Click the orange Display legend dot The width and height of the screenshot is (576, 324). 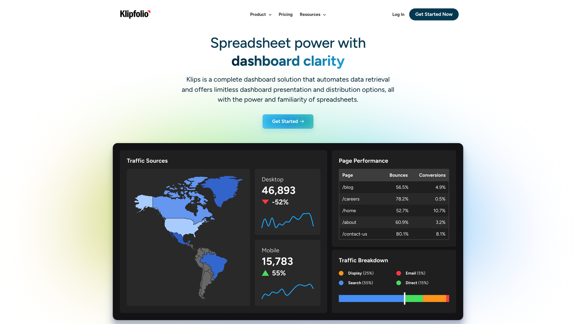(x=341, y=273)
